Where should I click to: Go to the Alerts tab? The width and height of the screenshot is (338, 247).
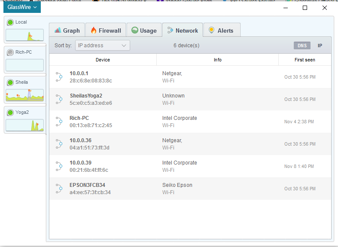pyautogui.click(x=221, y=30)
